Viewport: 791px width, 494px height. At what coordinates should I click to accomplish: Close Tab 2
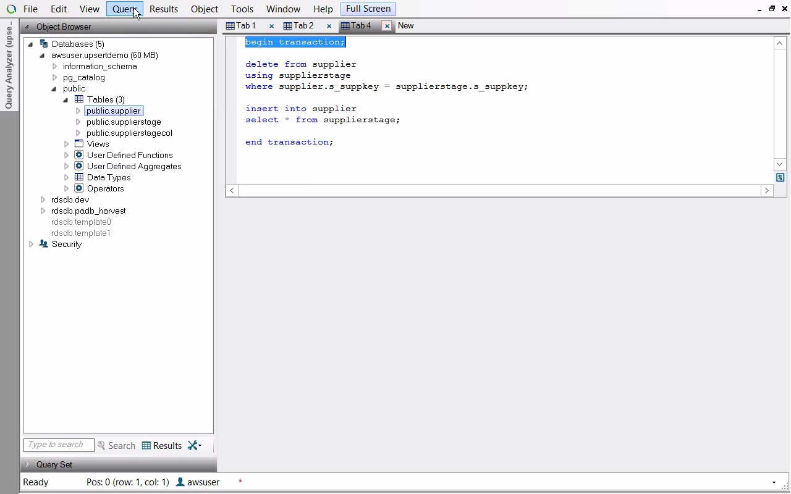[329, 26]
